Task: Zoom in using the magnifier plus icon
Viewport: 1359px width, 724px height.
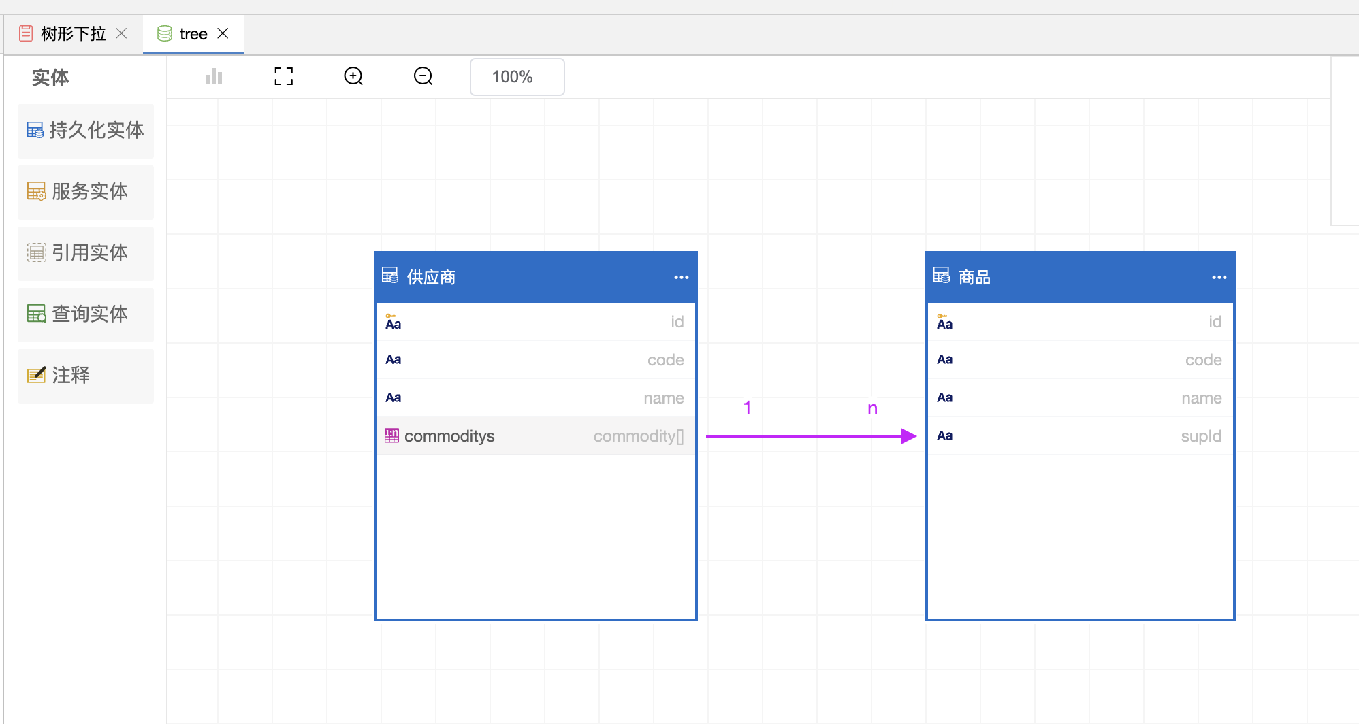Action: (353, 76)
